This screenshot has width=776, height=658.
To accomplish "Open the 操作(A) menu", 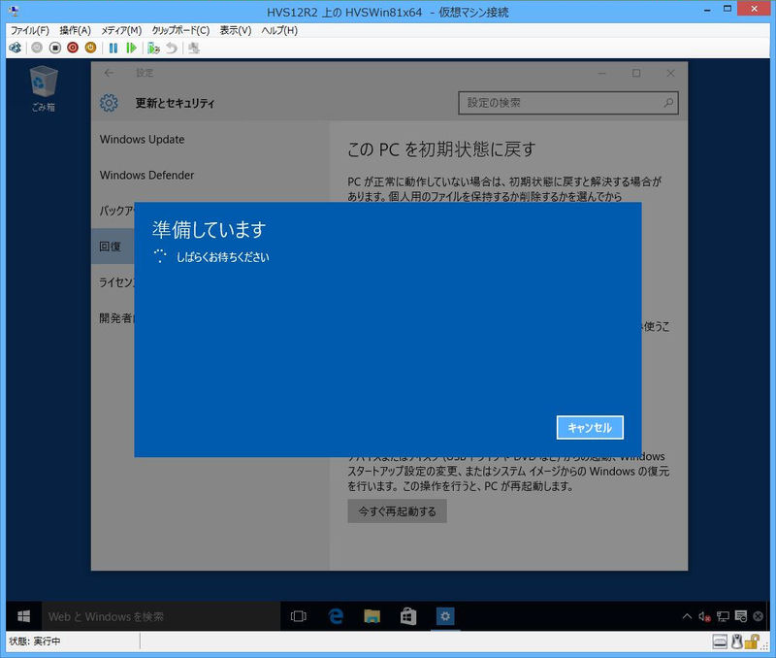I will (x=75, y=30).
